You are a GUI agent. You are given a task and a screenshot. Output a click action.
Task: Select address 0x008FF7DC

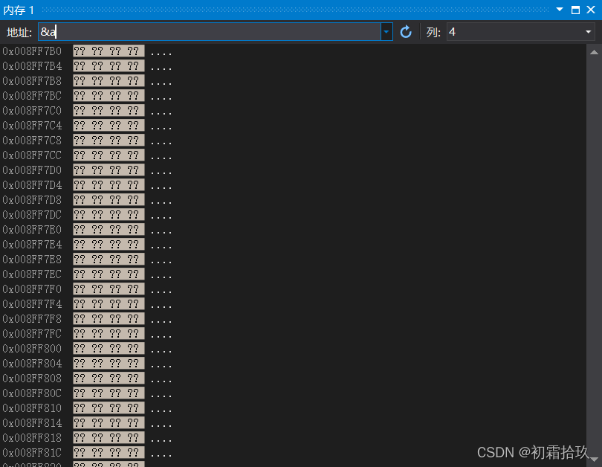[x=32, y=215]
